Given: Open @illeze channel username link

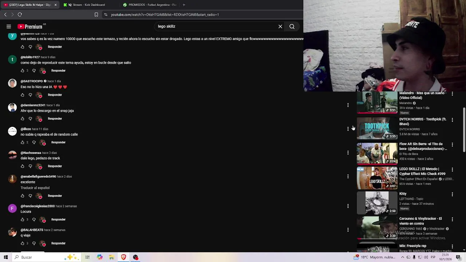Looking at the screenshot, I should tap(25, 129).
